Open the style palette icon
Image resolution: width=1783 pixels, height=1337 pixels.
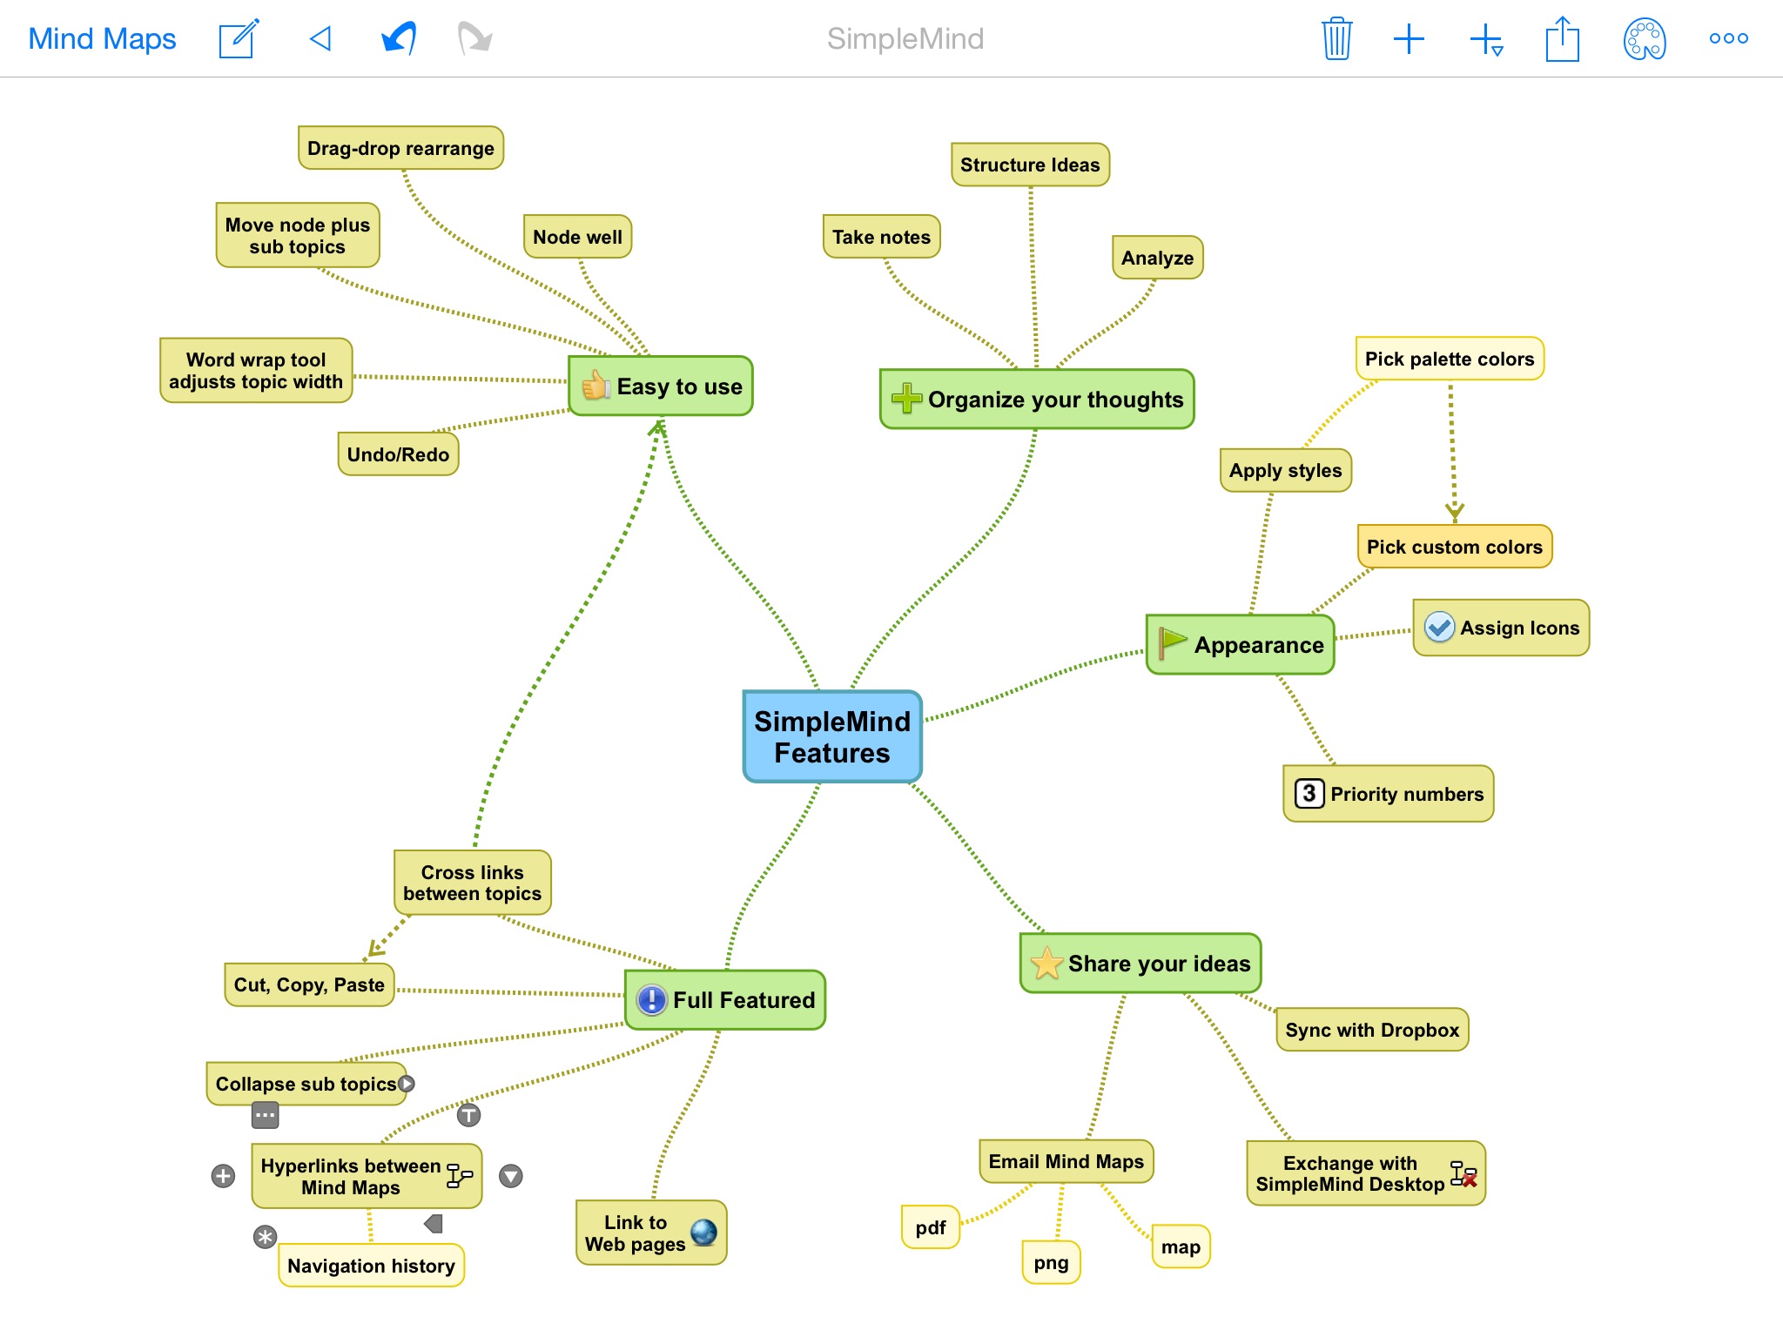point(1645,39)
